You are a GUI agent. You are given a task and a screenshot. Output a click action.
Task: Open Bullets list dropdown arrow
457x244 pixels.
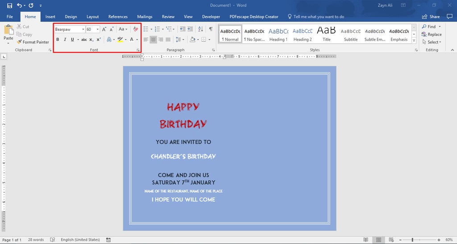[x=151, y=29]
